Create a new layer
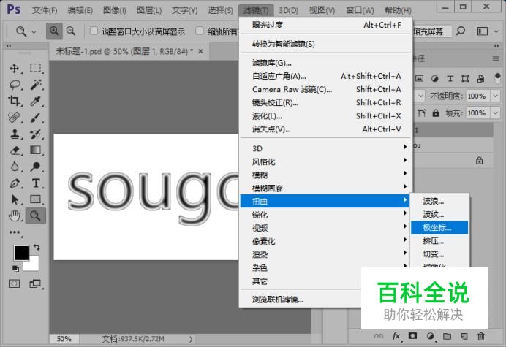Viewport: 506px width, 347px height. coord(464,336)
